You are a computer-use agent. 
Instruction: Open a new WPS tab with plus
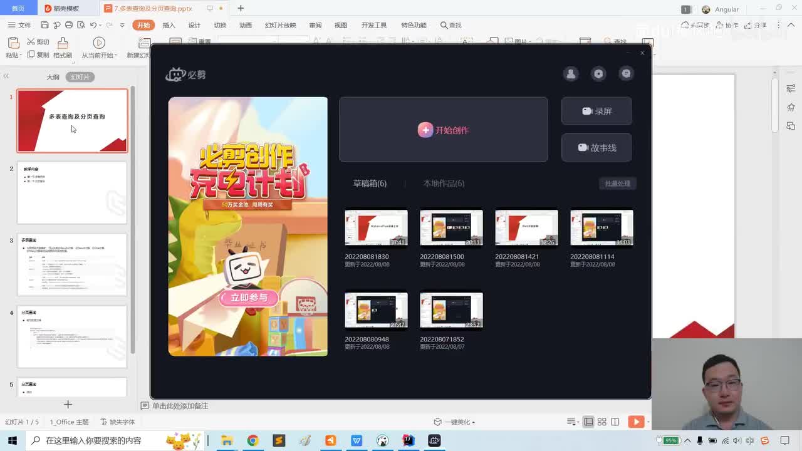(241, 8)
